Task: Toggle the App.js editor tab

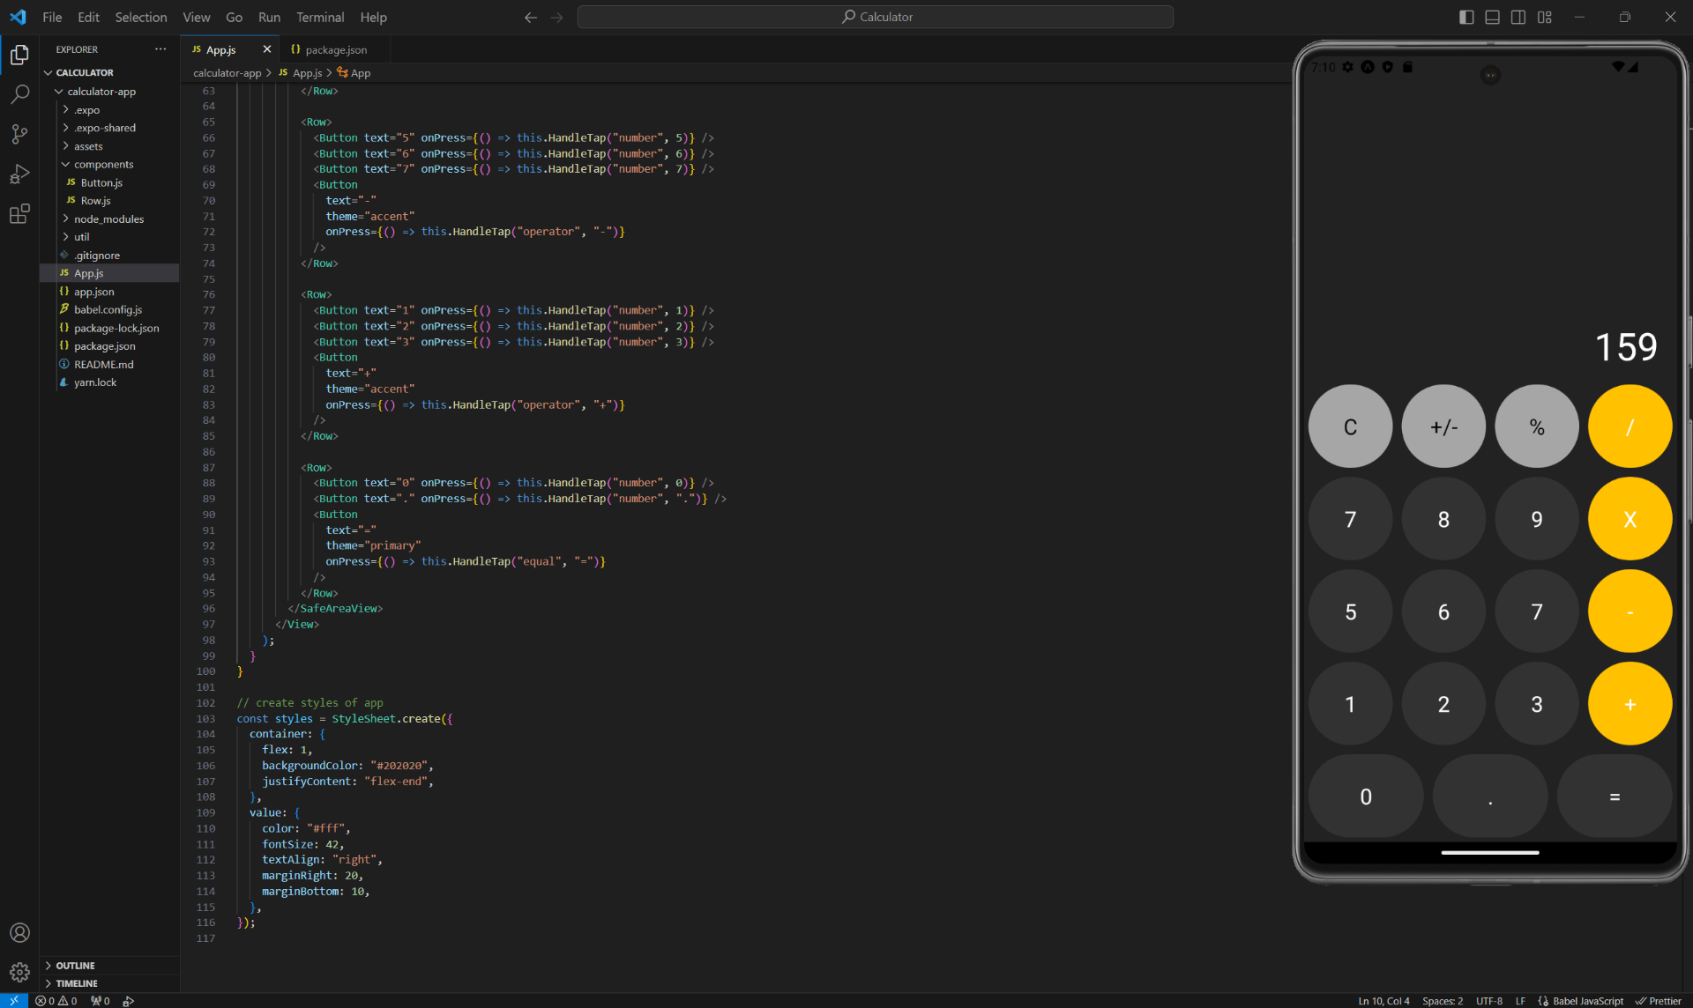Action: click(221, 49)
